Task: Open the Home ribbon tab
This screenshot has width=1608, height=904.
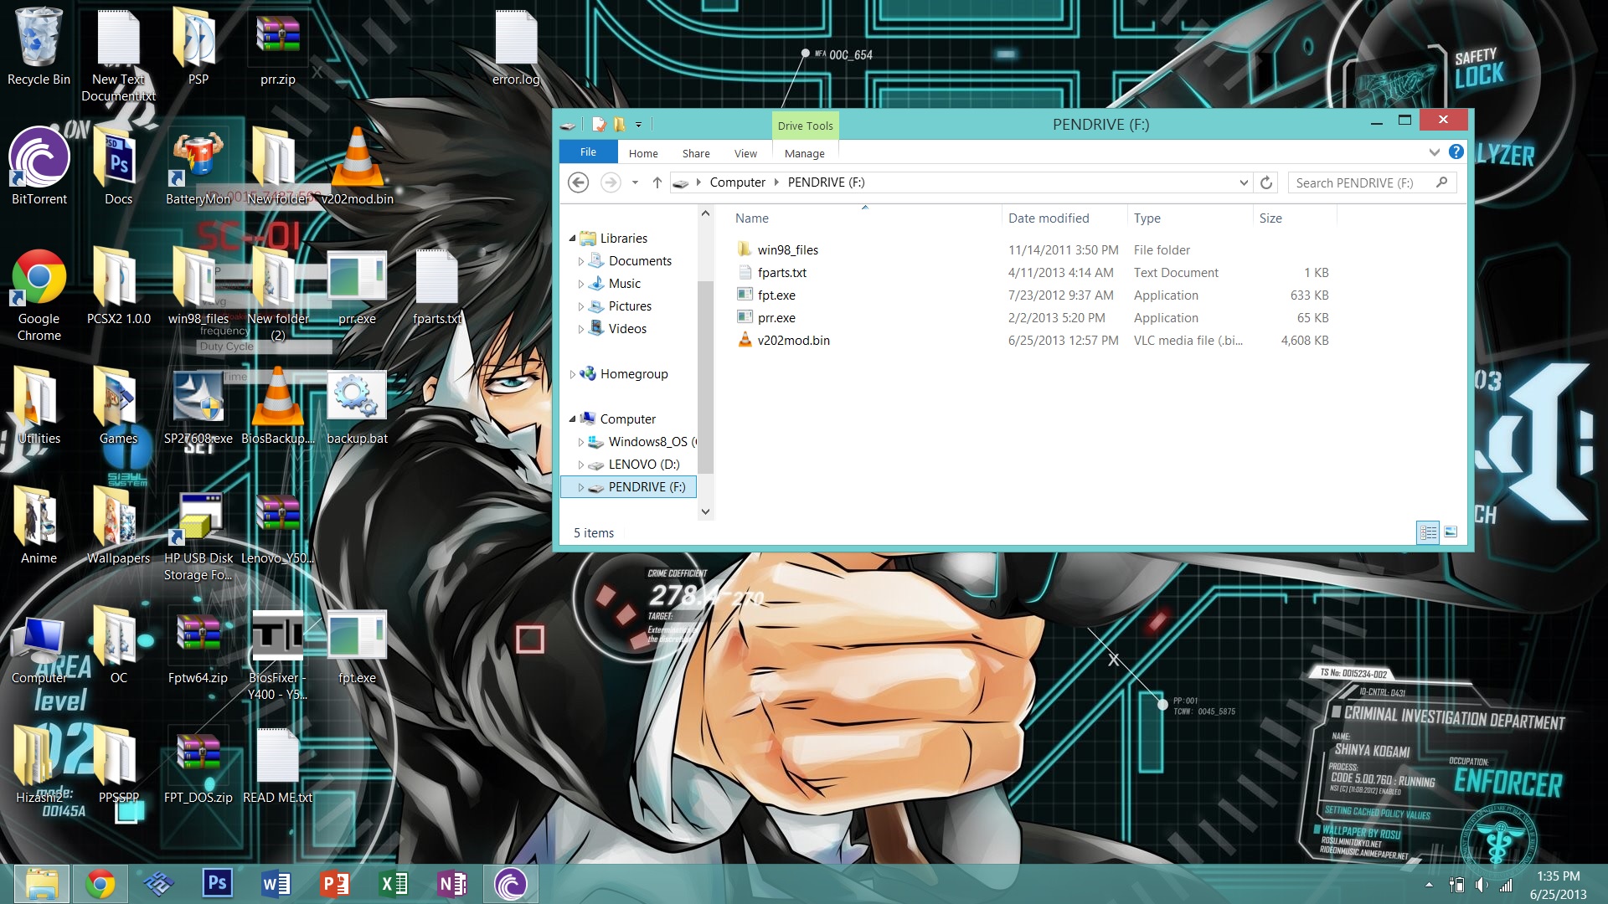Action: click(643, 153)
